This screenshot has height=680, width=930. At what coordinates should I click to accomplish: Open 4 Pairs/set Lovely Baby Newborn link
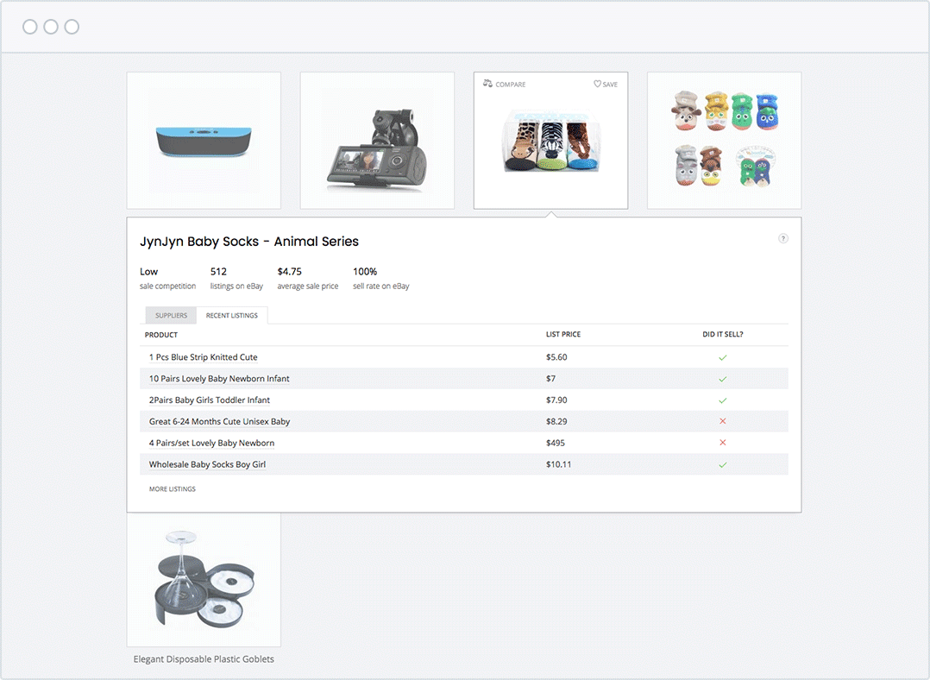[212, 444]
